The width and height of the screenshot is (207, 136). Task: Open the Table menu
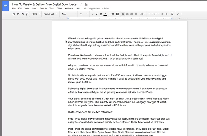(x=60, y=8)
